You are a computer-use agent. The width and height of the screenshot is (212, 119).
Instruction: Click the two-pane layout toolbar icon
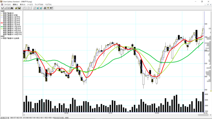tap(9, 8)
